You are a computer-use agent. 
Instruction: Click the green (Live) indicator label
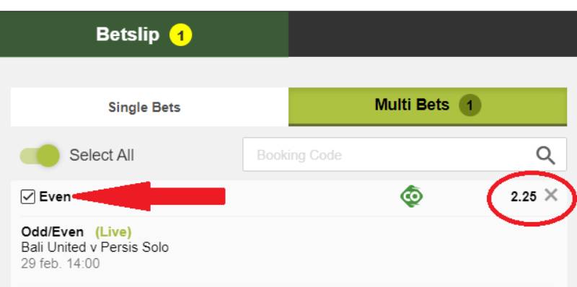(x=113, y=231)
